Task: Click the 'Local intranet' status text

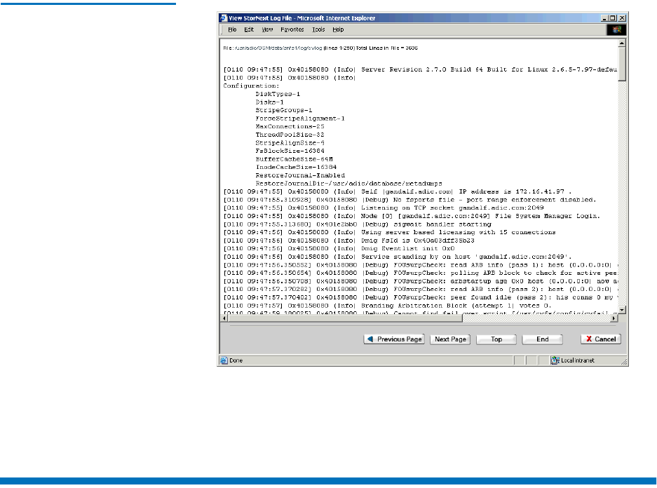Action: tap(577, 360)
